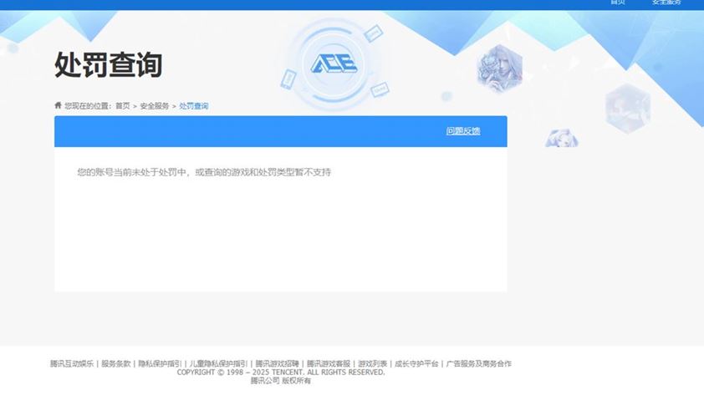Open 腾讯互动娱乐 footer link

click(x=72, y=363)
